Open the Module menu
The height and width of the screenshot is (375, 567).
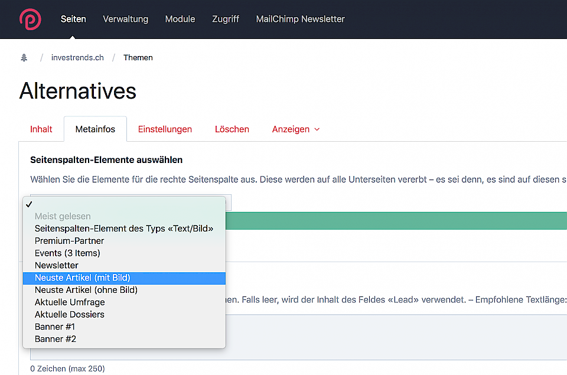180,19
